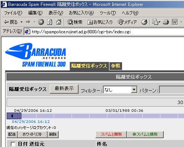Click the Print icon in toolbar
184x147 pixels.
point(166,22)
